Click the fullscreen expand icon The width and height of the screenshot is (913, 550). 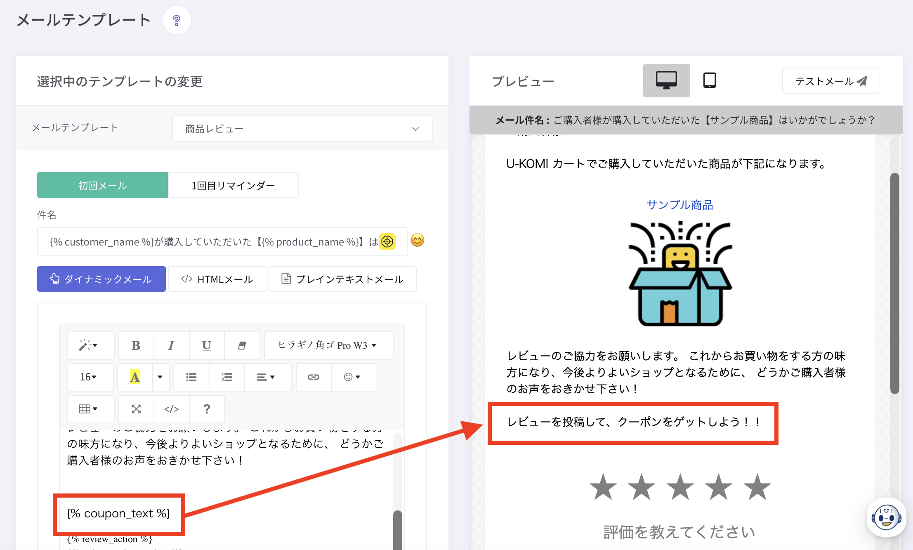click(x=136, y=409)
